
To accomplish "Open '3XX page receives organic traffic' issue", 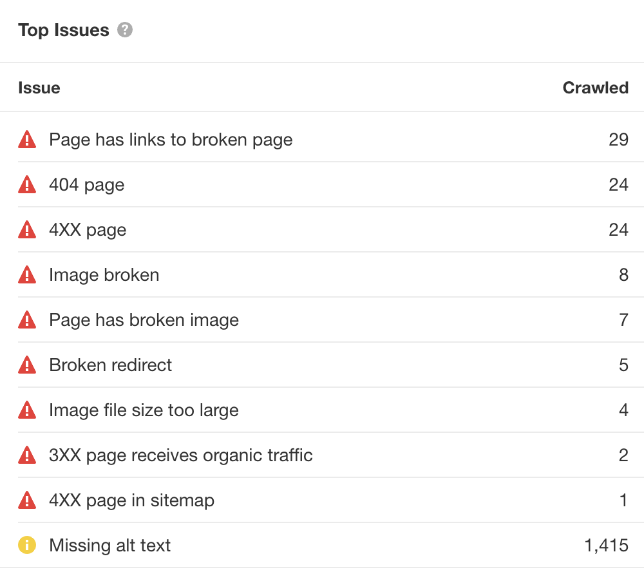I will pos(181,455).
